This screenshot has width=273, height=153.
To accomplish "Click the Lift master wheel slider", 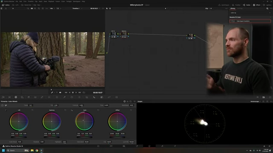I will coord(19,137).
